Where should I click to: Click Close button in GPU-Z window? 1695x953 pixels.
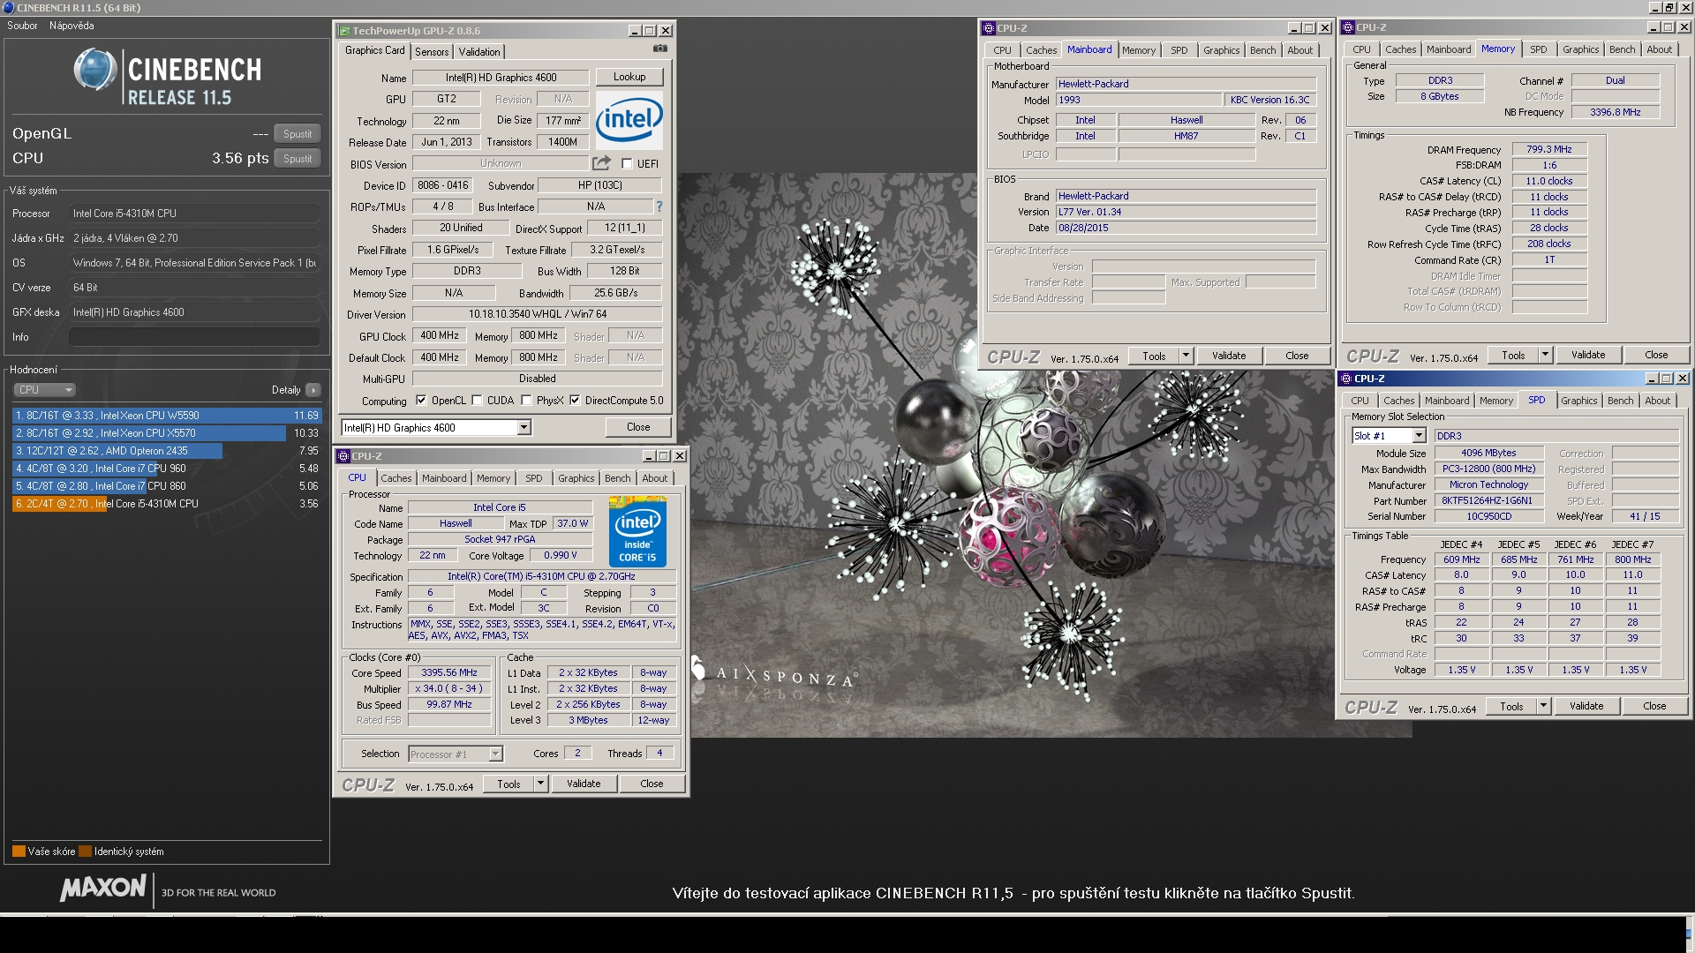638,427
